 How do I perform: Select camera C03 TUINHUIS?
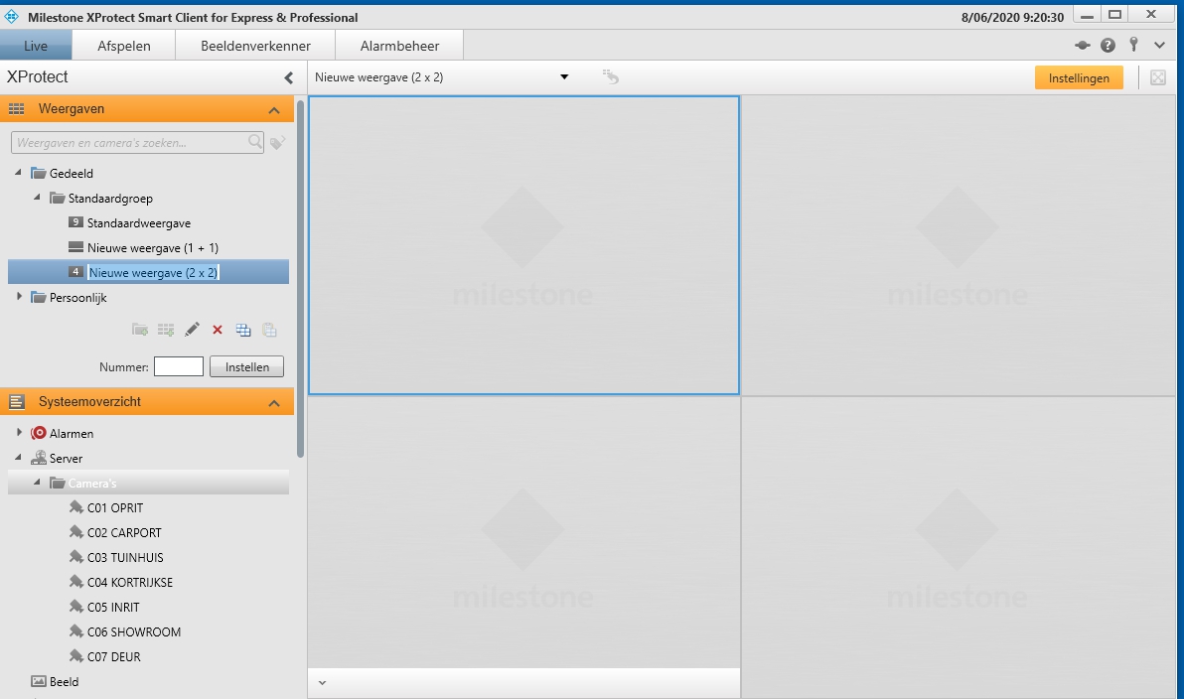(124, 558)
